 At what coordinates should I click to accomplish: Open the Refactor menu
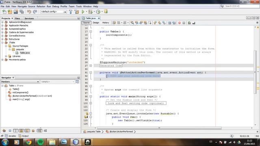click(x=41, y=6)
